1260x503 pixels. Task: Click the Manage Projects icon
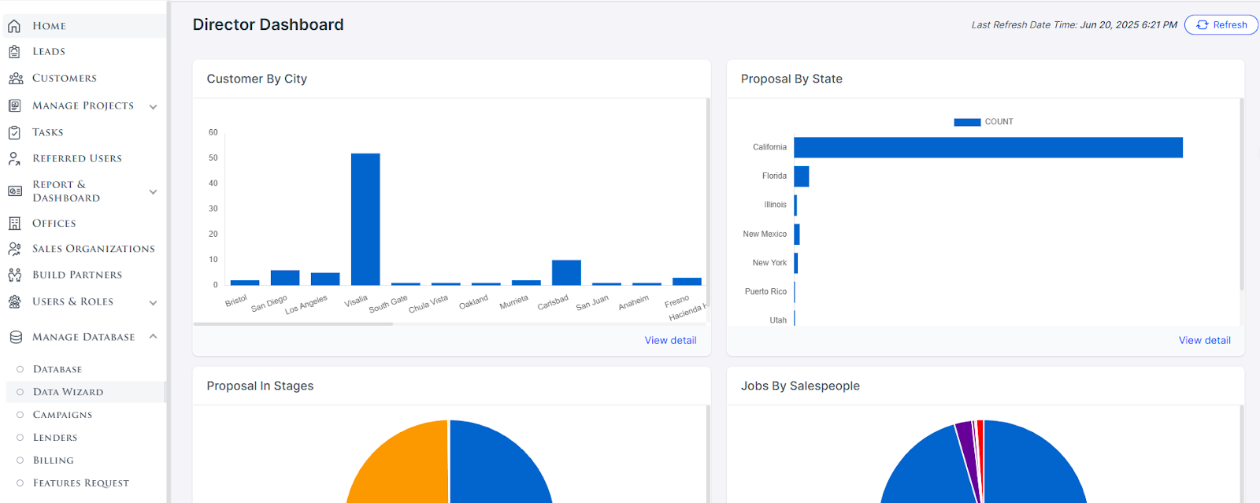[x=14, y=105]
